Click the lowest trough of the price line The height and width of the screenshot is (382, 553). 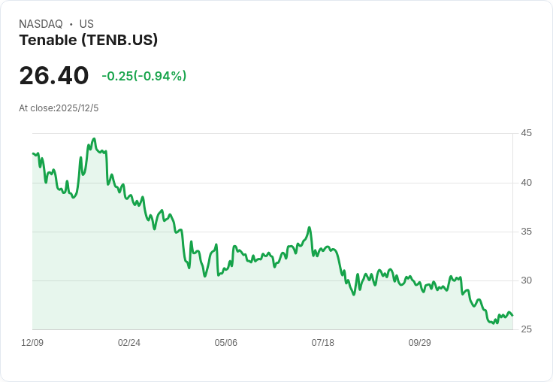(494, 323)
